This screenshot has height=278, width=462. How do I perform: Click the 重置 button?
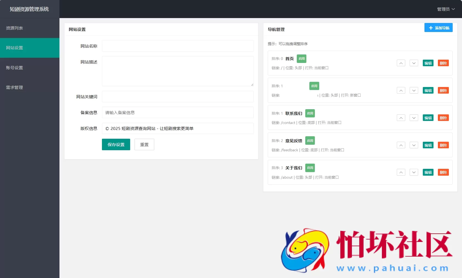[x=144, y=144]
